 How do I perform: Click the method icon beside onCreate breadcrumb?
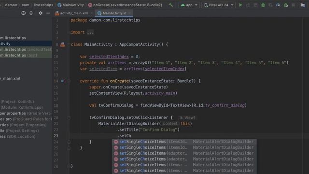[90, 5]
